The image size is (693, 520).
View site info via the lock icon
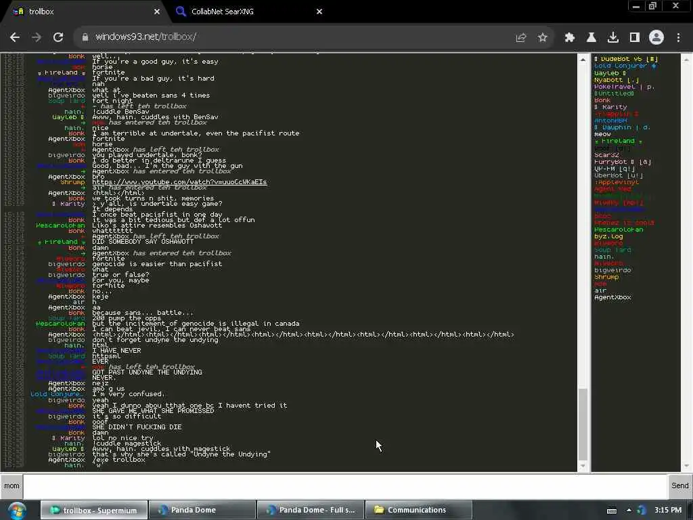(x=85, y=37)
